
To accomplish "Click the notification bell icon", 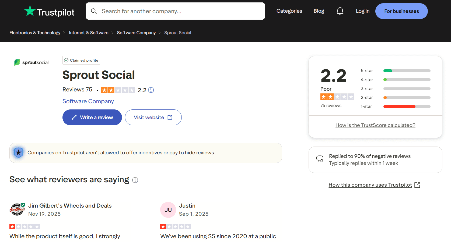I will pos(340,11).
